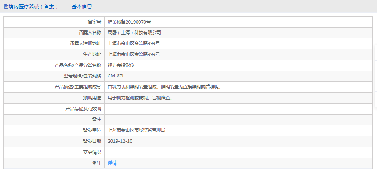The image size is (377, 171).
Task: Click the 产品名称/产品分类名称 label
Action: click(x=78, y=65)
